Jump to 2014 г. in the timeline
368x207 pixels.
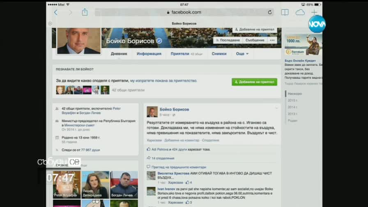pos(293,107)
